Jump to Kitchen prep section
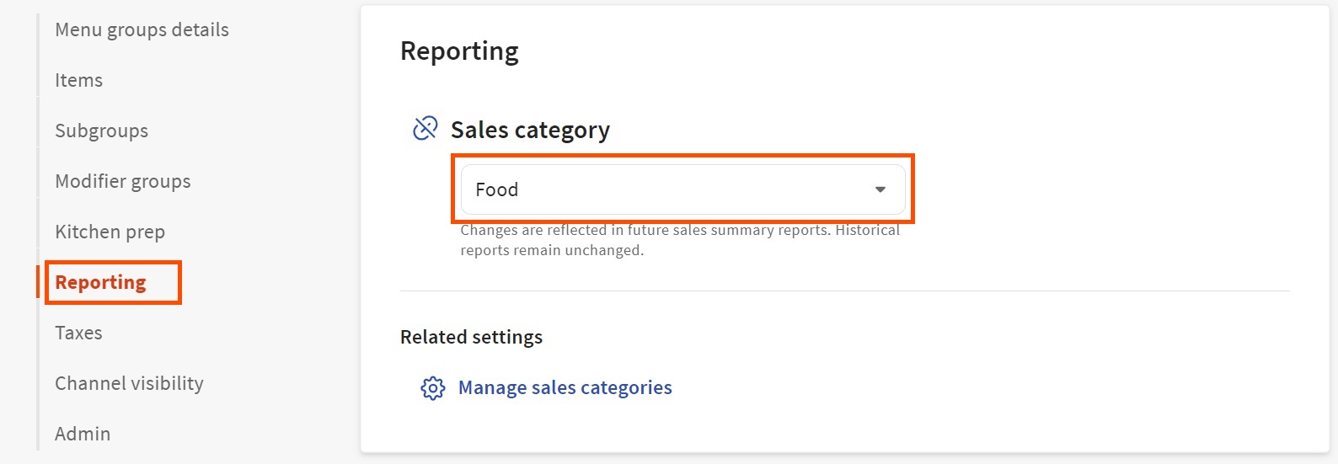The height and width of the screenshot is (464, 1338). coord(110,232)
